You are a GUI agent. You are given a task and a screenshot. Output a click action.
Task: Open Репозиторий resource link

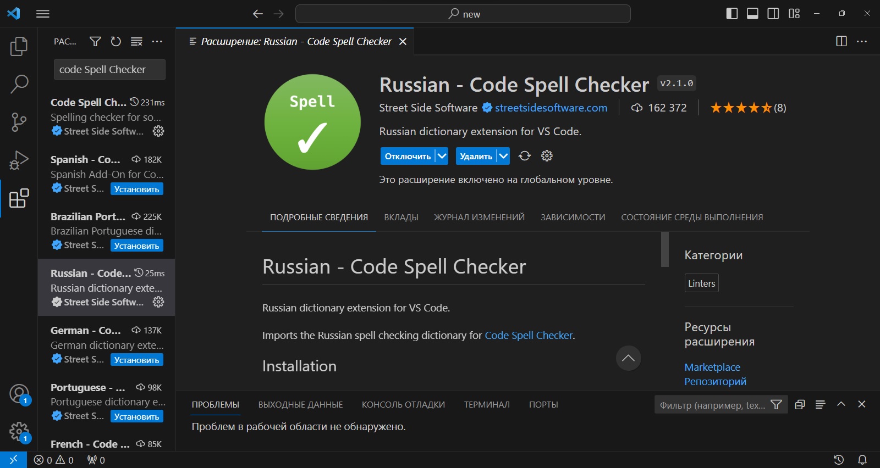click(715, 381)
